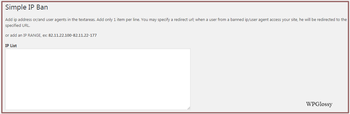Screen dimensions: 350x114
Task: Click the words 'or add an' before IP RANGE
Action: coord(14,35)
